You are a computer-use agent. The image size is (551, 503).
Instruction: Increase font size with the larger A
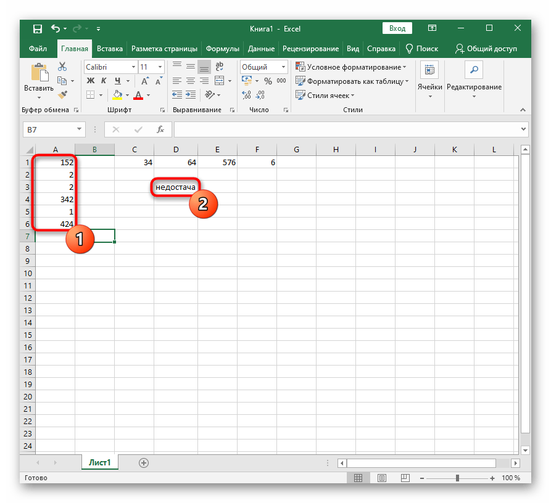144,81
